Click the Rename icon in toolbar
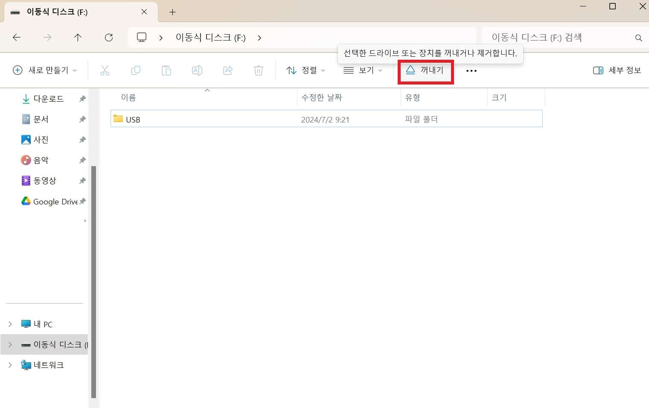The height and width of the screenshot is (408, 649). 197,70
